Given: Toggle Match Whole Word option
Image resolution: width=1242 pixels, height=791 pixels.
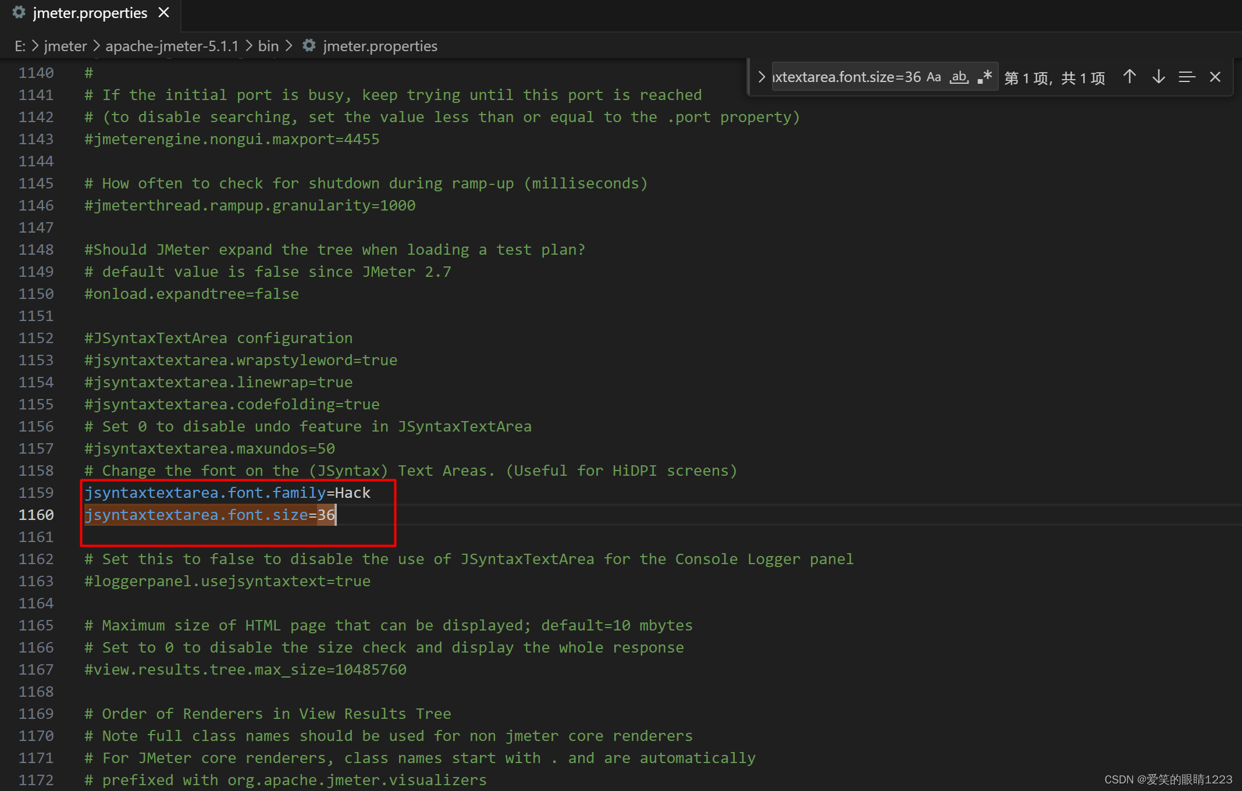Looking at the screenshot, I should (959, 77).
